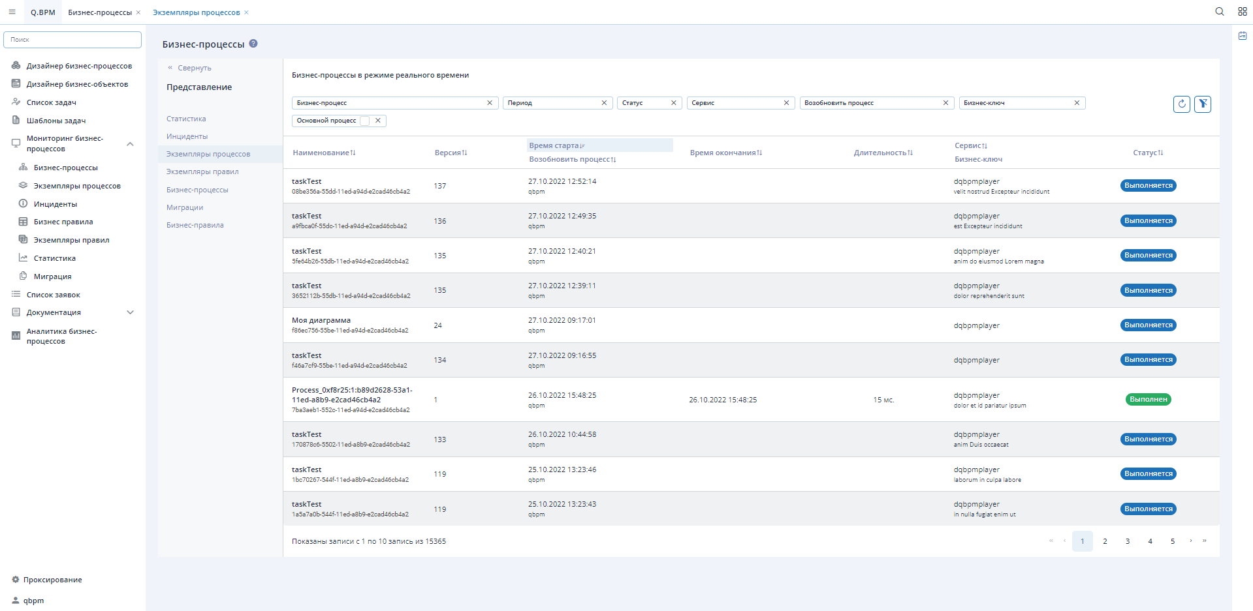The height and width of the screenshot is (611, 1253).
Task: Go to page 3
Action: coord(1128,541)
